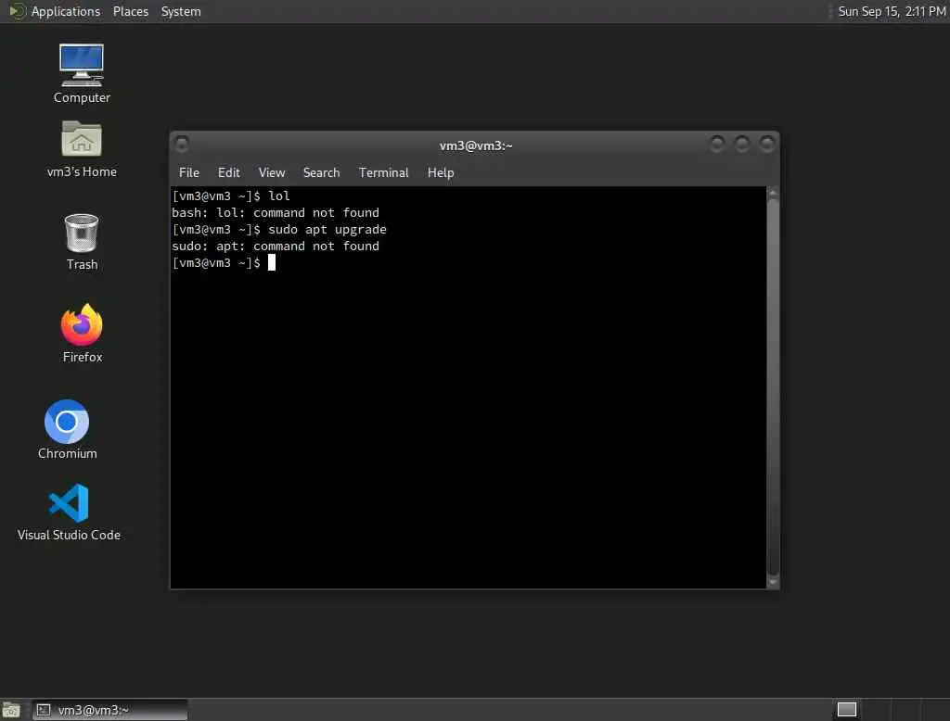Maximize the terminal window
Screen dimensions: 950x721
coord(741,144)
